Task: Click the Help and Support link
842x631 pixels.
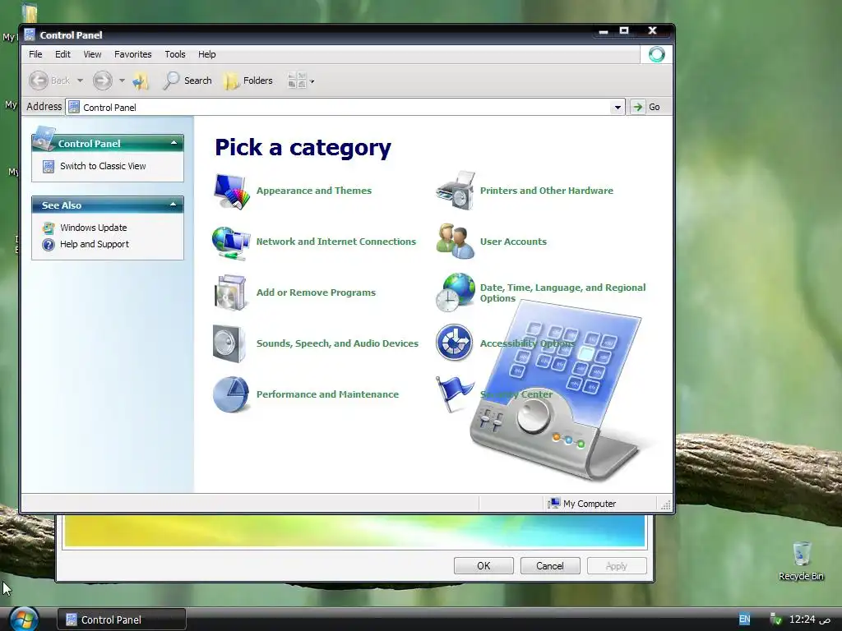Action: click(x=95, y=244)
